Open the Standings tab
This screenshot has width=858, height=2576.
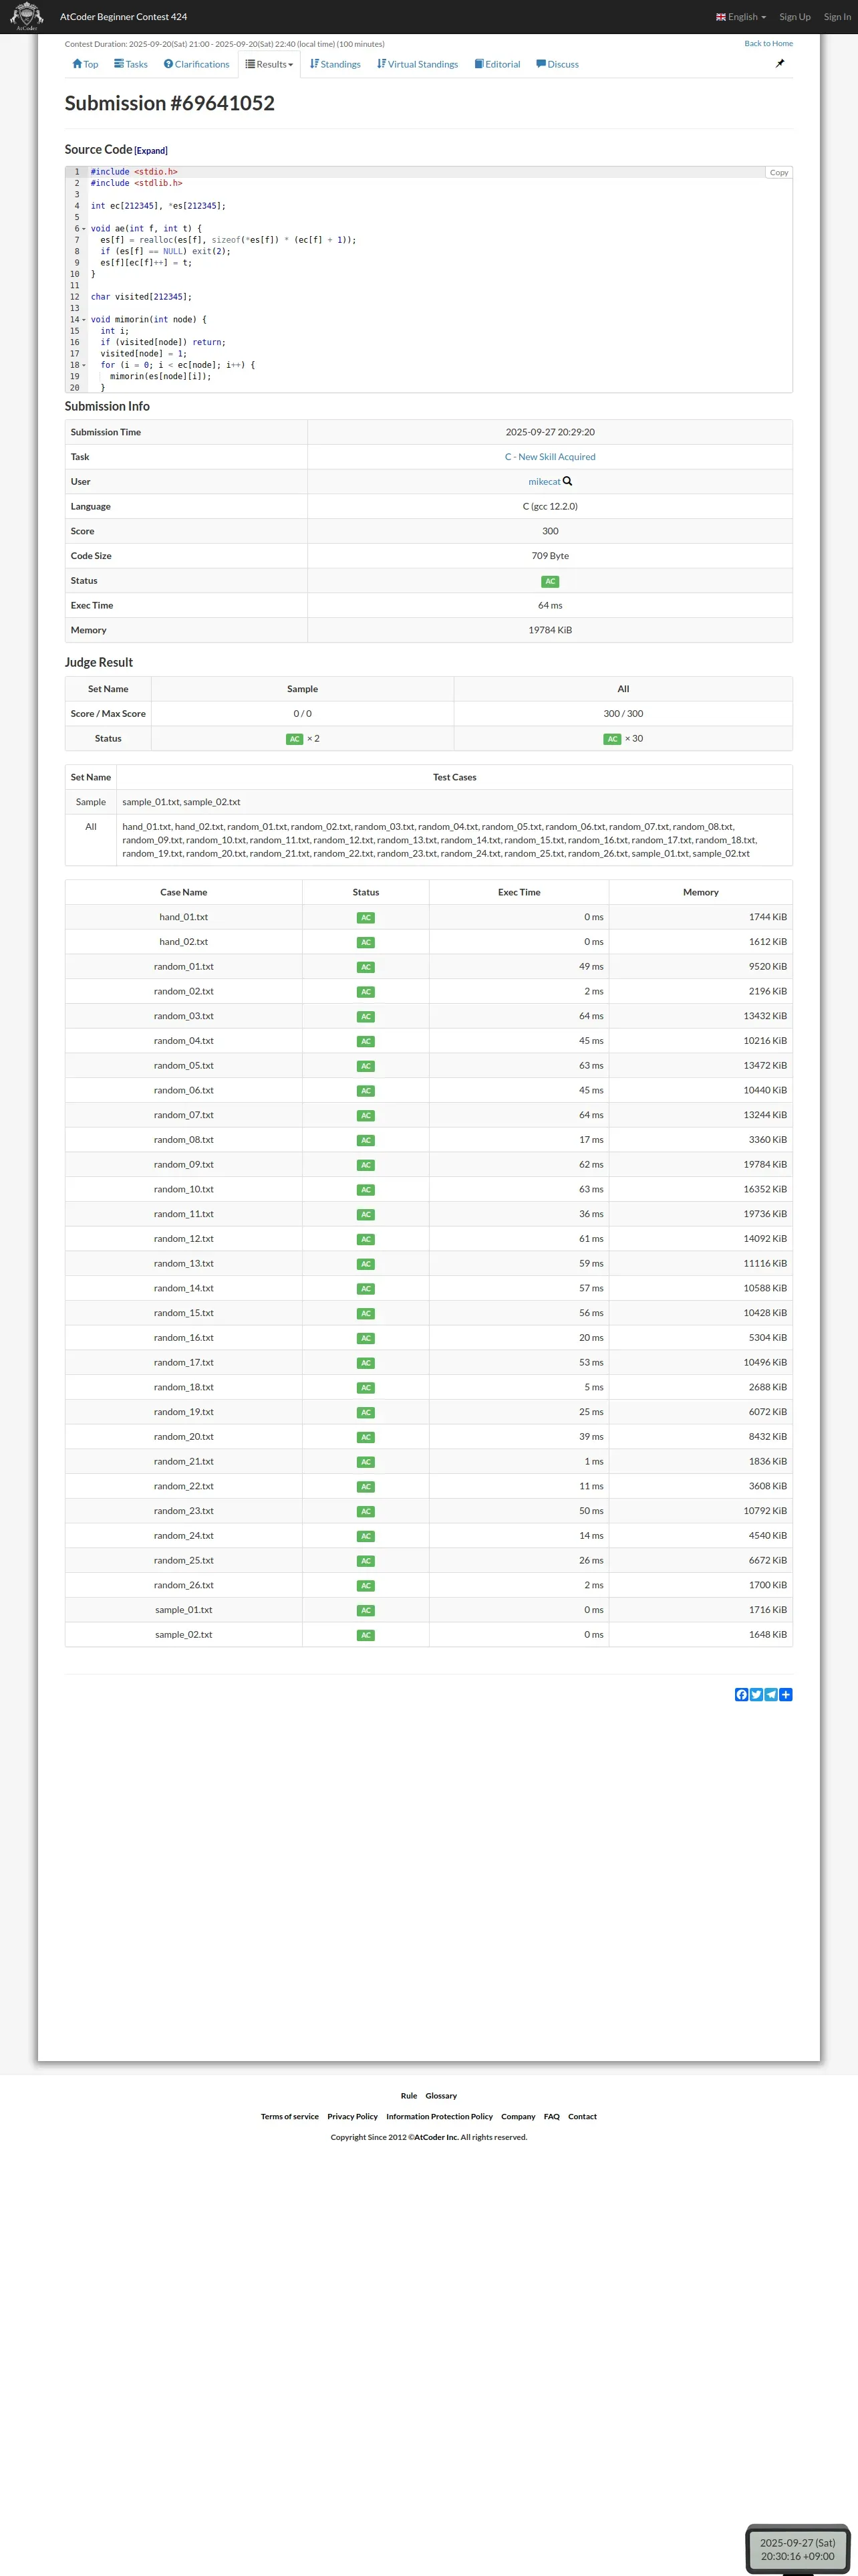pos(335,64)
